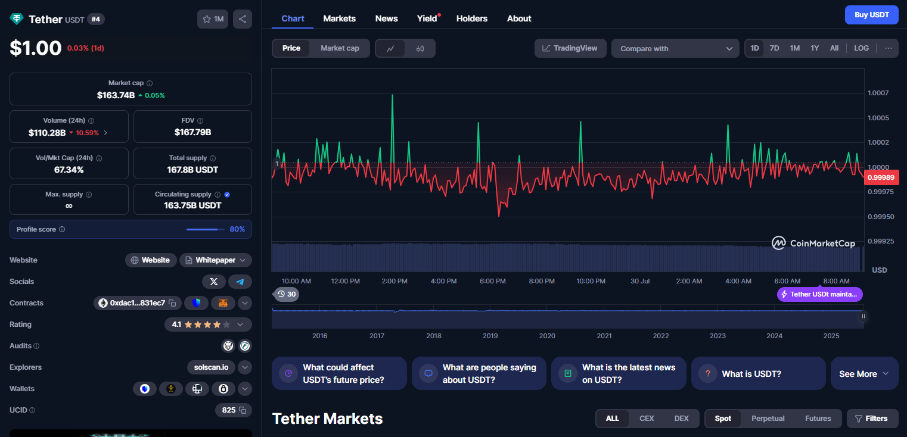
Task: Click the Profile score 80% progress bar
Action: tap(205, 229)
